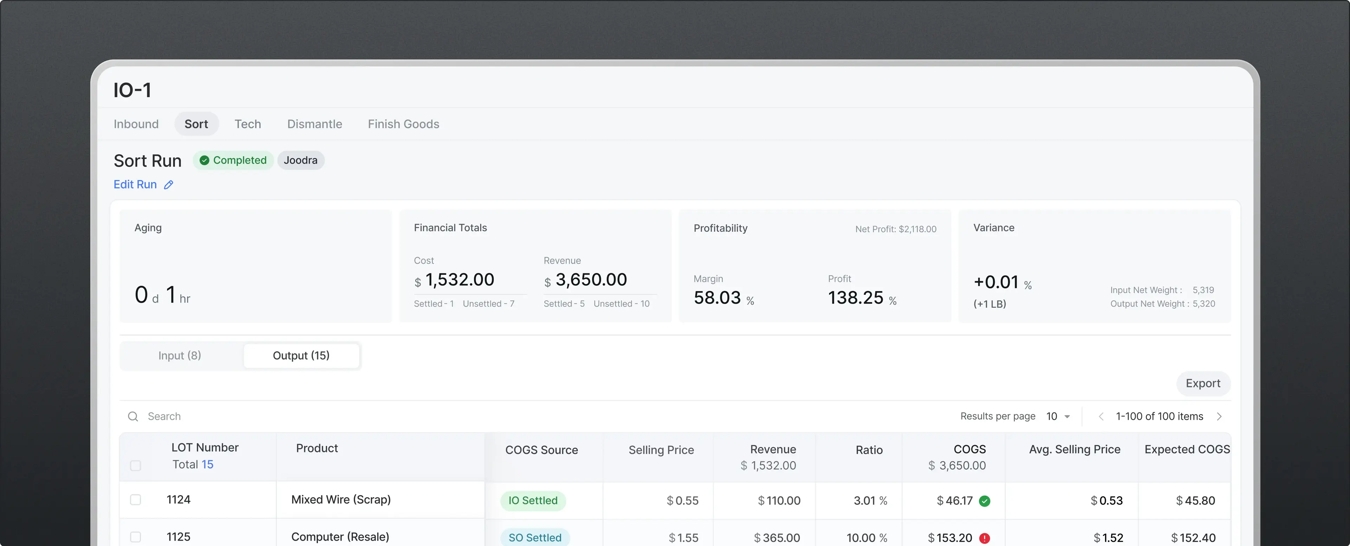
Task: Select the Output (15) tab
Action: point(301,356)
